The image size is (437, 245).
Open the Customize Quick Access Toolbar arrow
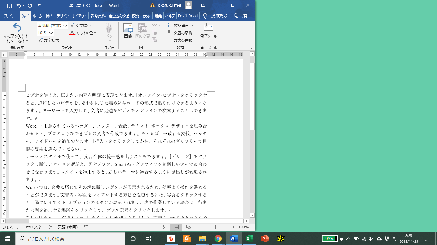pos(39,5)
